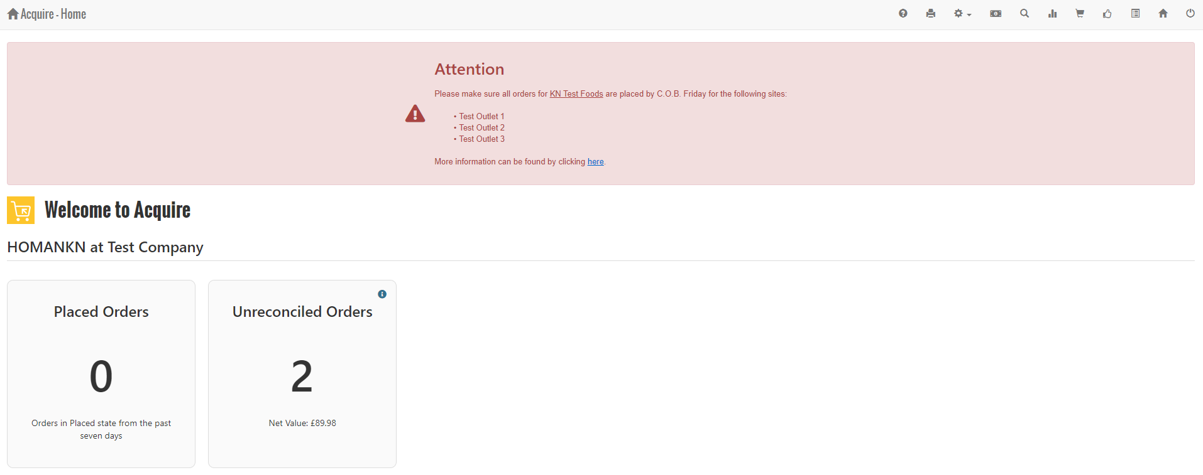
Task: Click the power logout icon
Action: [x=1190, y=13]
